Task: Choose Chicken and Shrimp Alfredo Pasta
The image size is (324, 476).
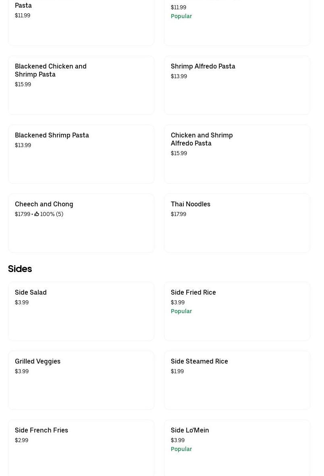Action: 237,154
